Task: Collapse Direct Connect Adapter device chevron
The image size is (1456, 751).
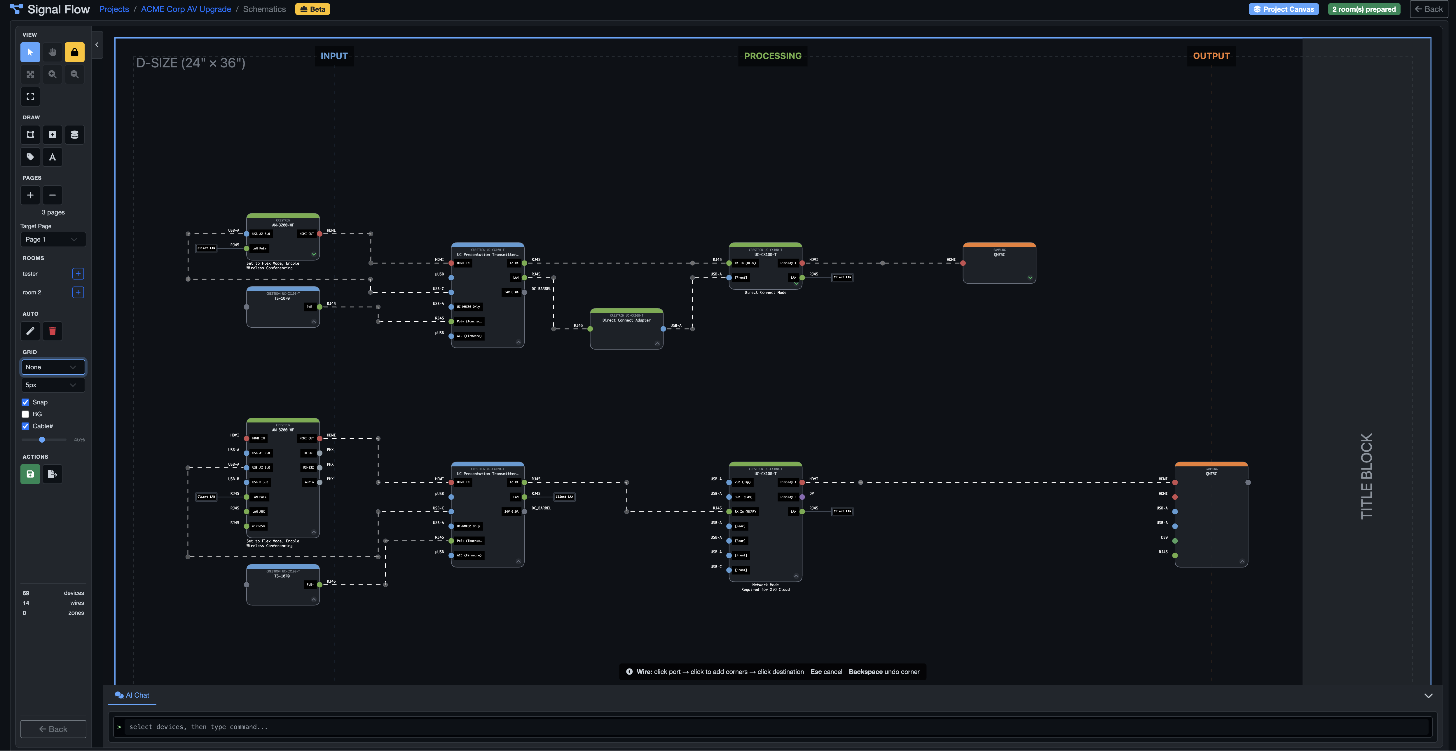Action: coord(657,344)
